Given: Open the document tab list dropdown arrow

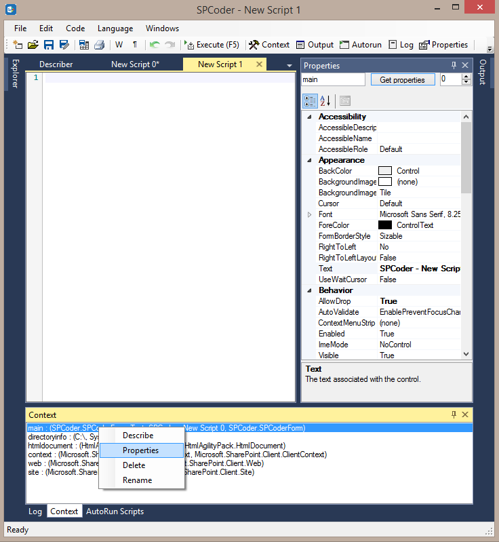Looking at the screenshot, I should click(x=290, y=65).
